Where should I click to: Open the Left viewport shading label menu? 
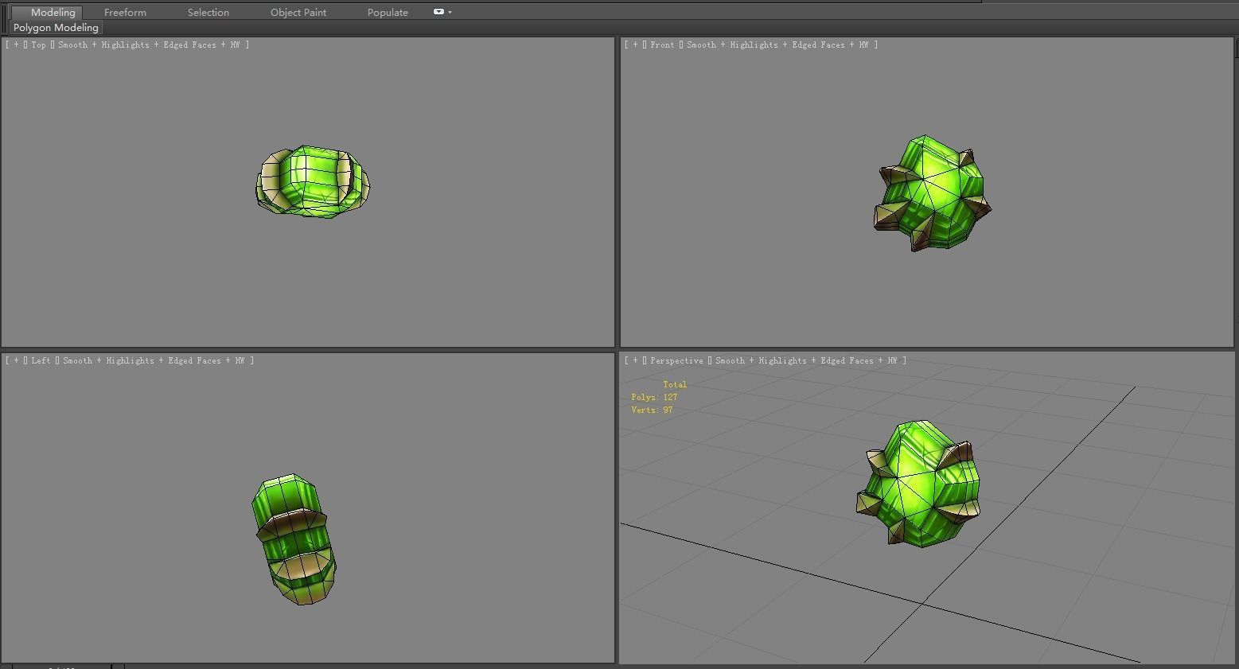point(154,360)
